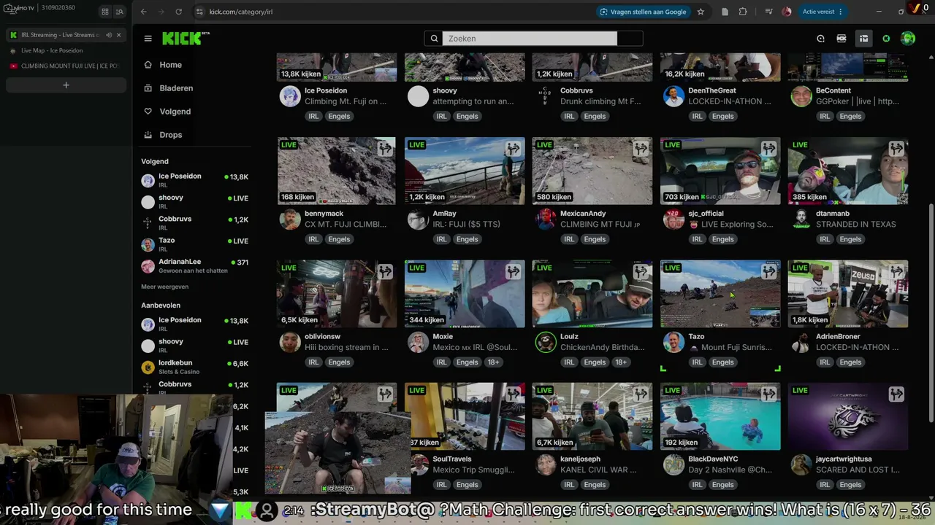Open the jaycartwrightusa channel name
Screen dimensions: 935x525
(x=844, y=459)
